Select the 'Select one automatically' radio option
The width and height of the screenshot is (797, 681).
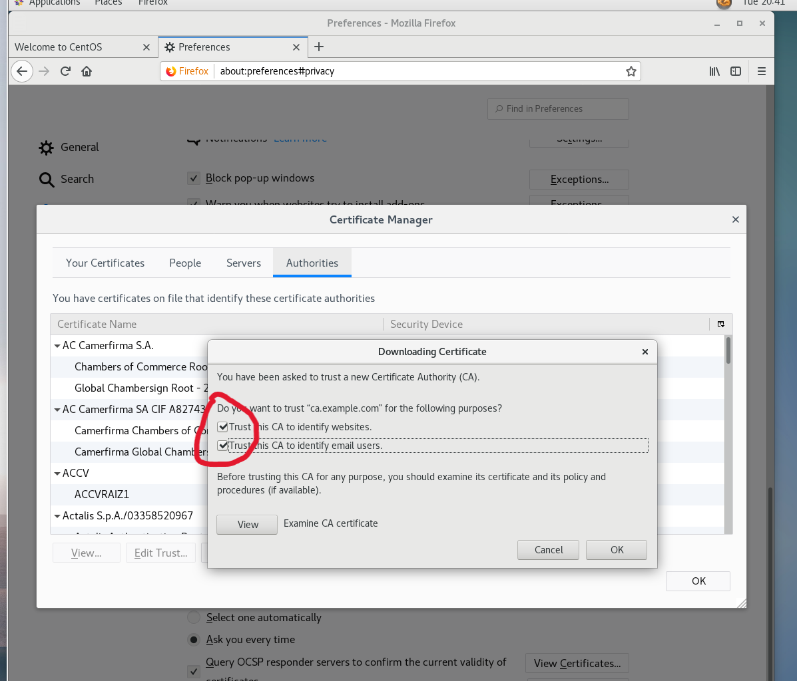point(194,618)
